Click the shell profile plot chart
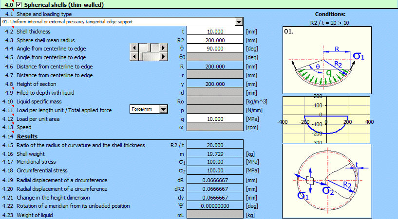The width and height of the screenshot is (398, 219). (x=326, y=119)
